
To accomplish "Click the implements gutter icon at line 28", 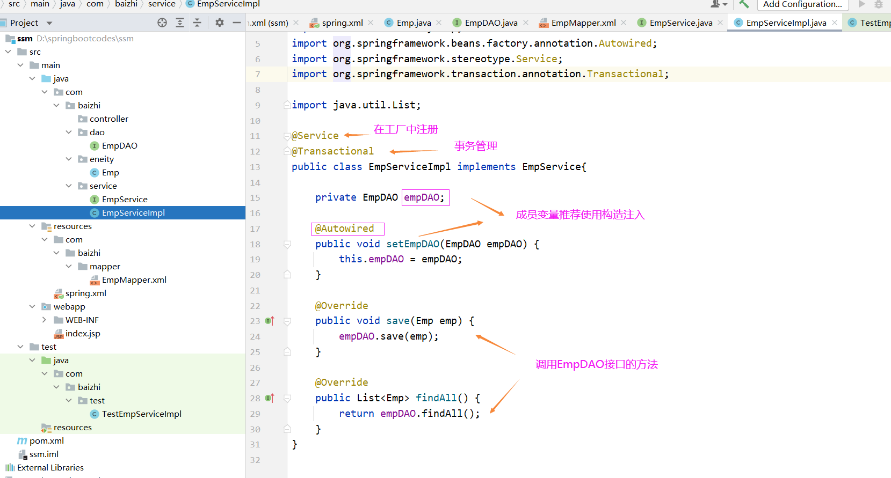I will coord(270,398).
